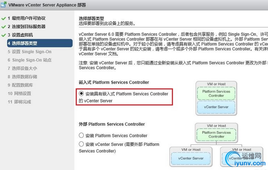Click the title text VMware vCenter Server Appliance 部署

tap(47, 5)
